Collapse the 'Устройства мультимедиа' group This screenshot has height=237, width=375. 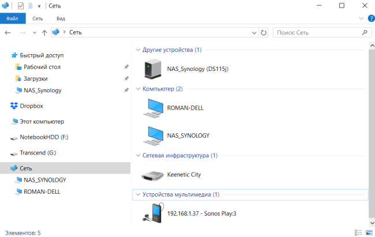138,195
